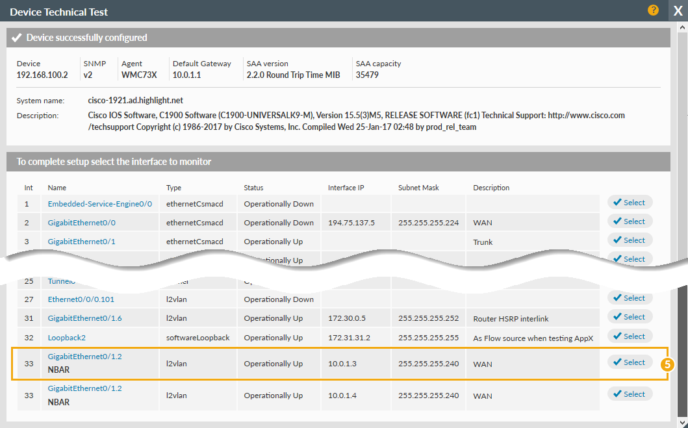Select the NBAR interface with IP 10.0.1.4
The height and width of the screenshot is (428, 688).
(629, 394)
